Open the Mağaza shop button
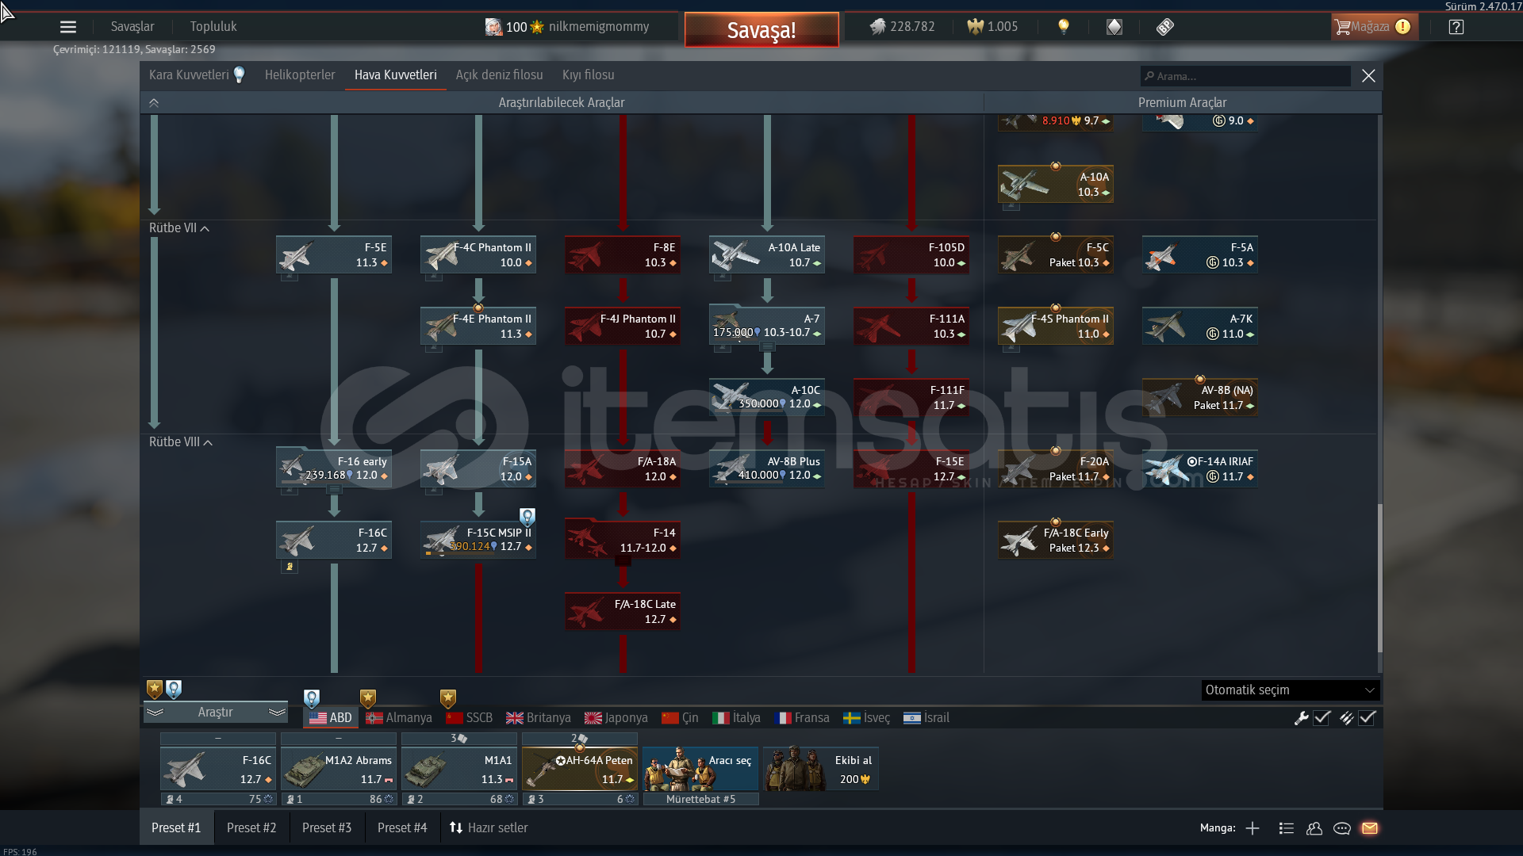Viewport: 1523px width, 856px height. pos(1373,27)
